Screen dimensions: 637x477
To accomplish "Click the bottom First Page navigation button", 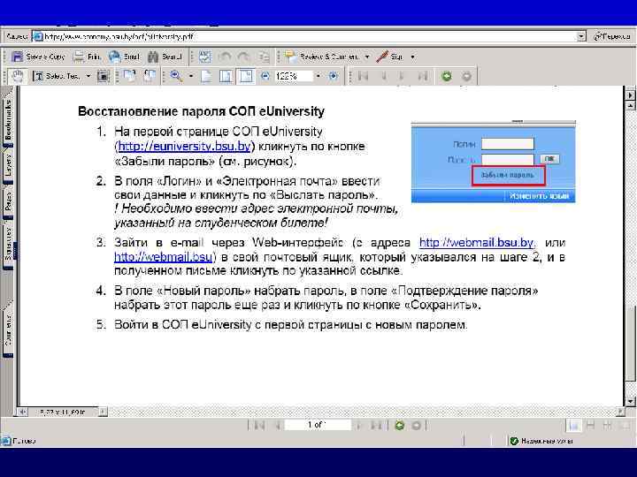I will pos(259,425).
